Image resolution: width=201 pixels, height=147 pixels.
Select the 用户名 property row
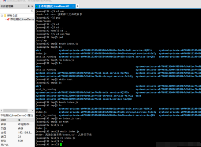(17, 145)
